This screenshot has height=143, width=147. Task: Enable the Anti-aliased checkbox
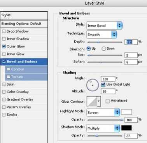(107, 101)
